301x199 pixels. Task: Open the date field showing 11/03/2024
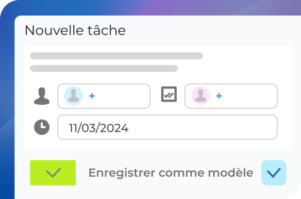click(x=167, y=127)
